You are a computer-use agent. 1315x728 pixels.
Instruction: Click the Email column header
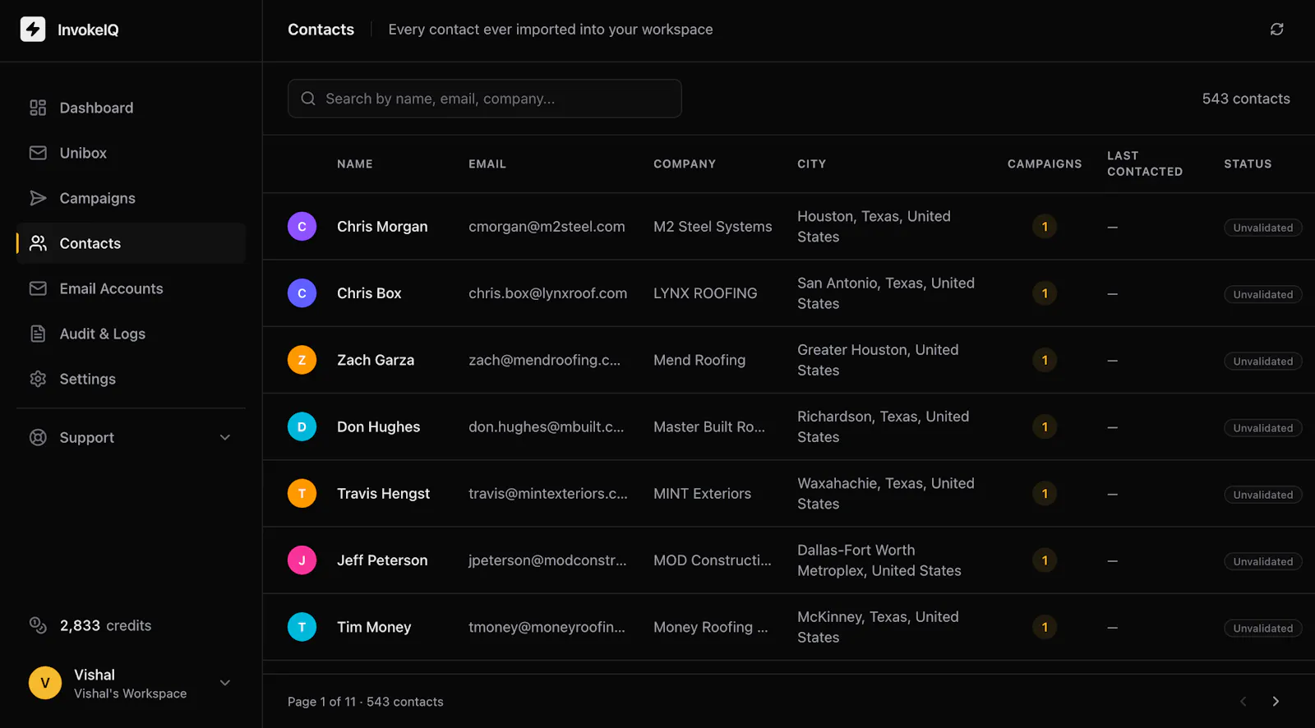click(x=487, y=164)
